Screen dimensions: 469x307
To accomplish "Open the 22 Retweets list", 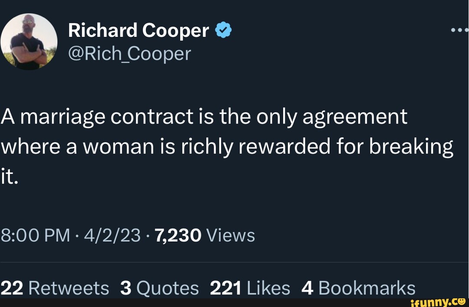I will click(55, 288).
